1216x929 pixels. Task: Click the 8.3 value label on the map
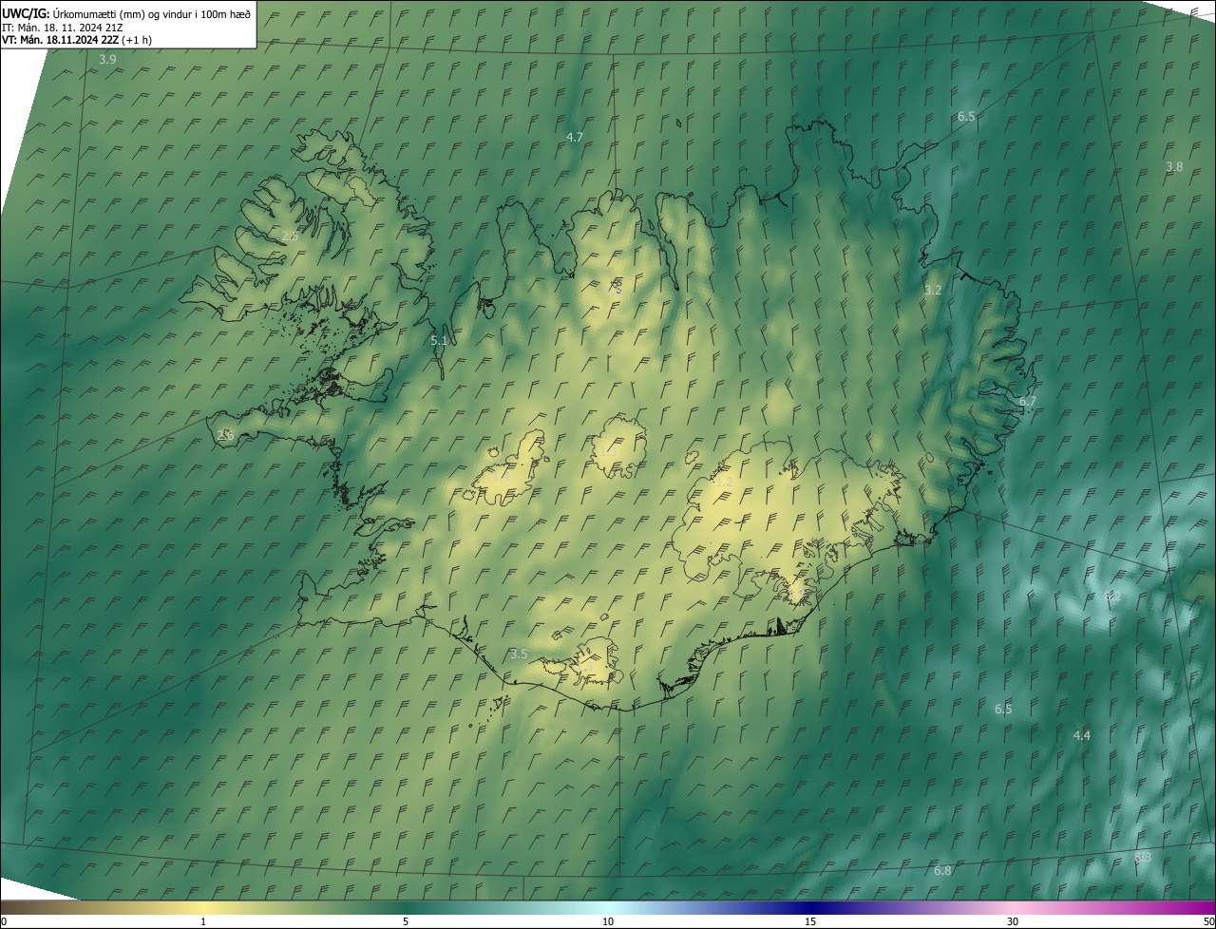[1143, 857]
